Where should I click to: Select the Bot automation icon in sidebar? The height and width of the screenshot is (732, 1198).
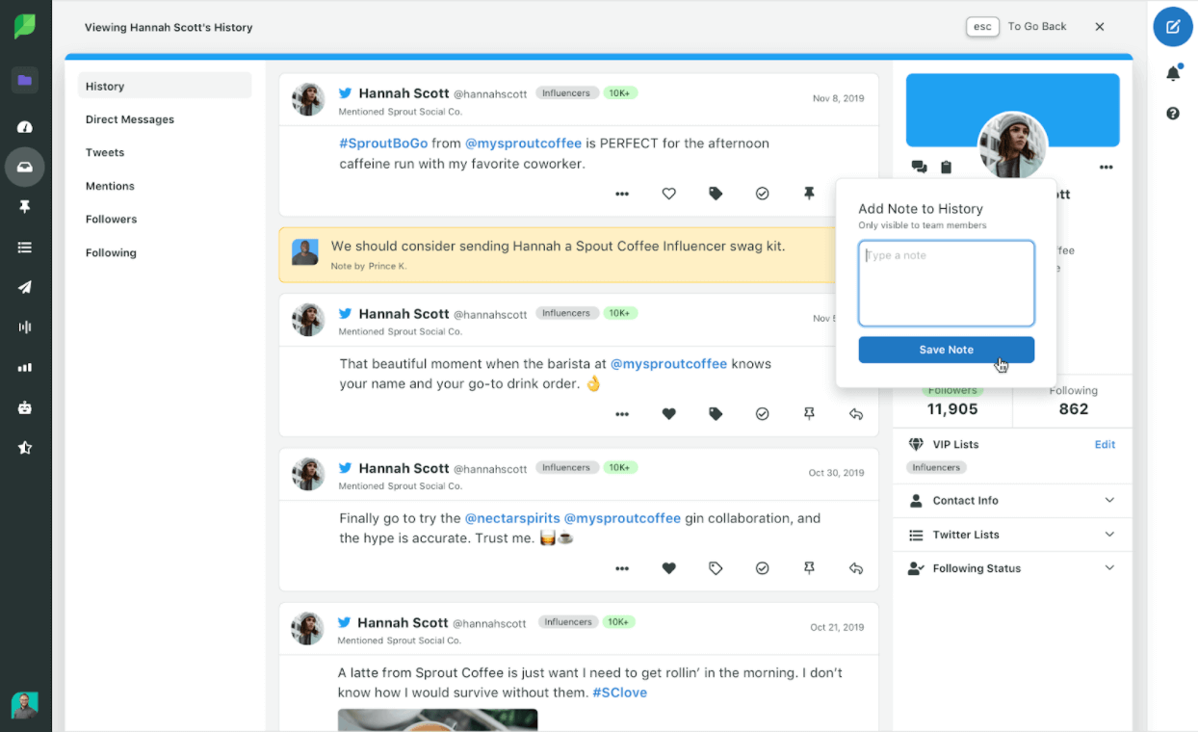point(24,407)
